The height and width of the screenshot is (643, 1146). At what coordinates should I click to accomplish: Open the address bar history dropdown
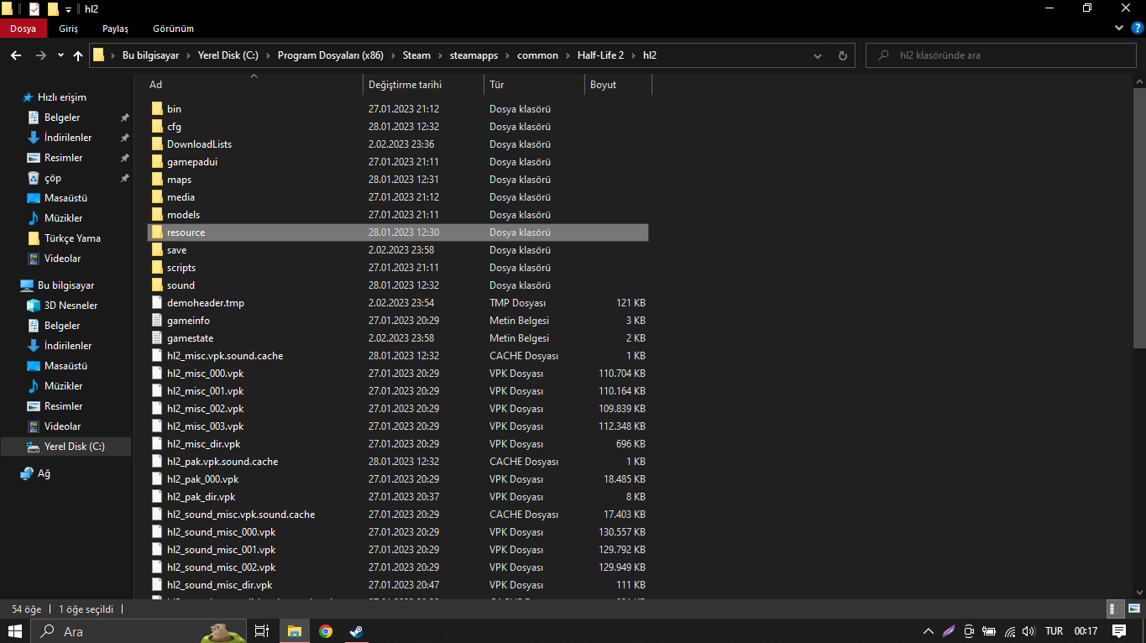click(x=818, y=55)
